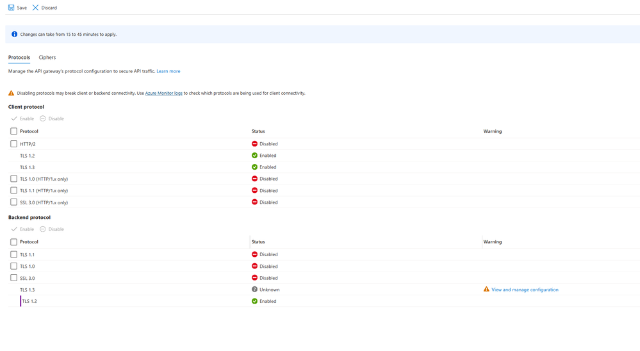Viewport: 640px width, 351px height.
Task: Save the configuration changes
Action: pos(17,8)
